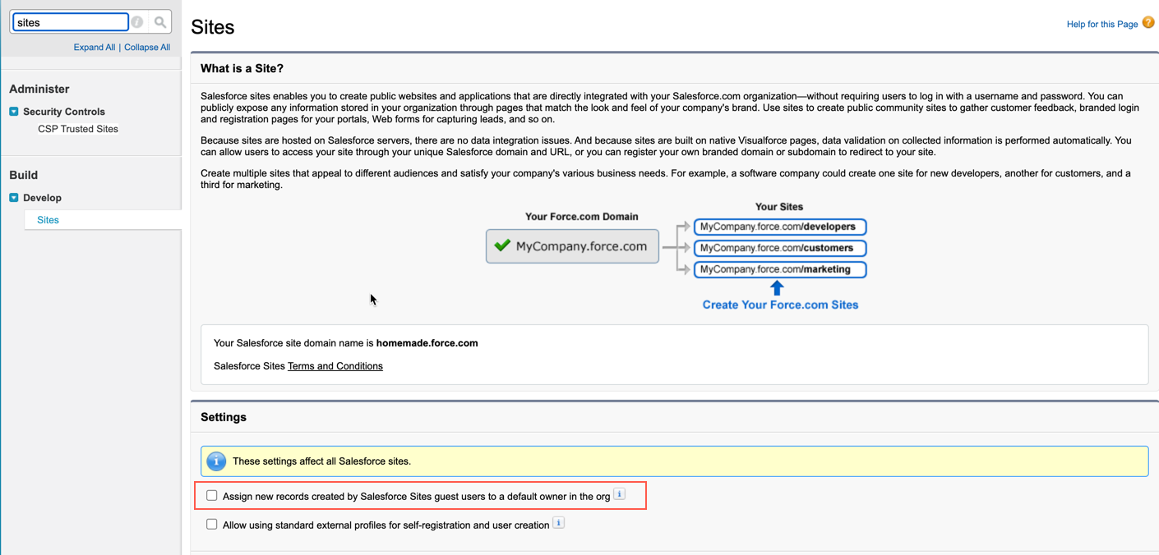Click the MyCompany.force.com domain box
Image resolution: width=1159 pixels, height=555 pixels.
572,246
